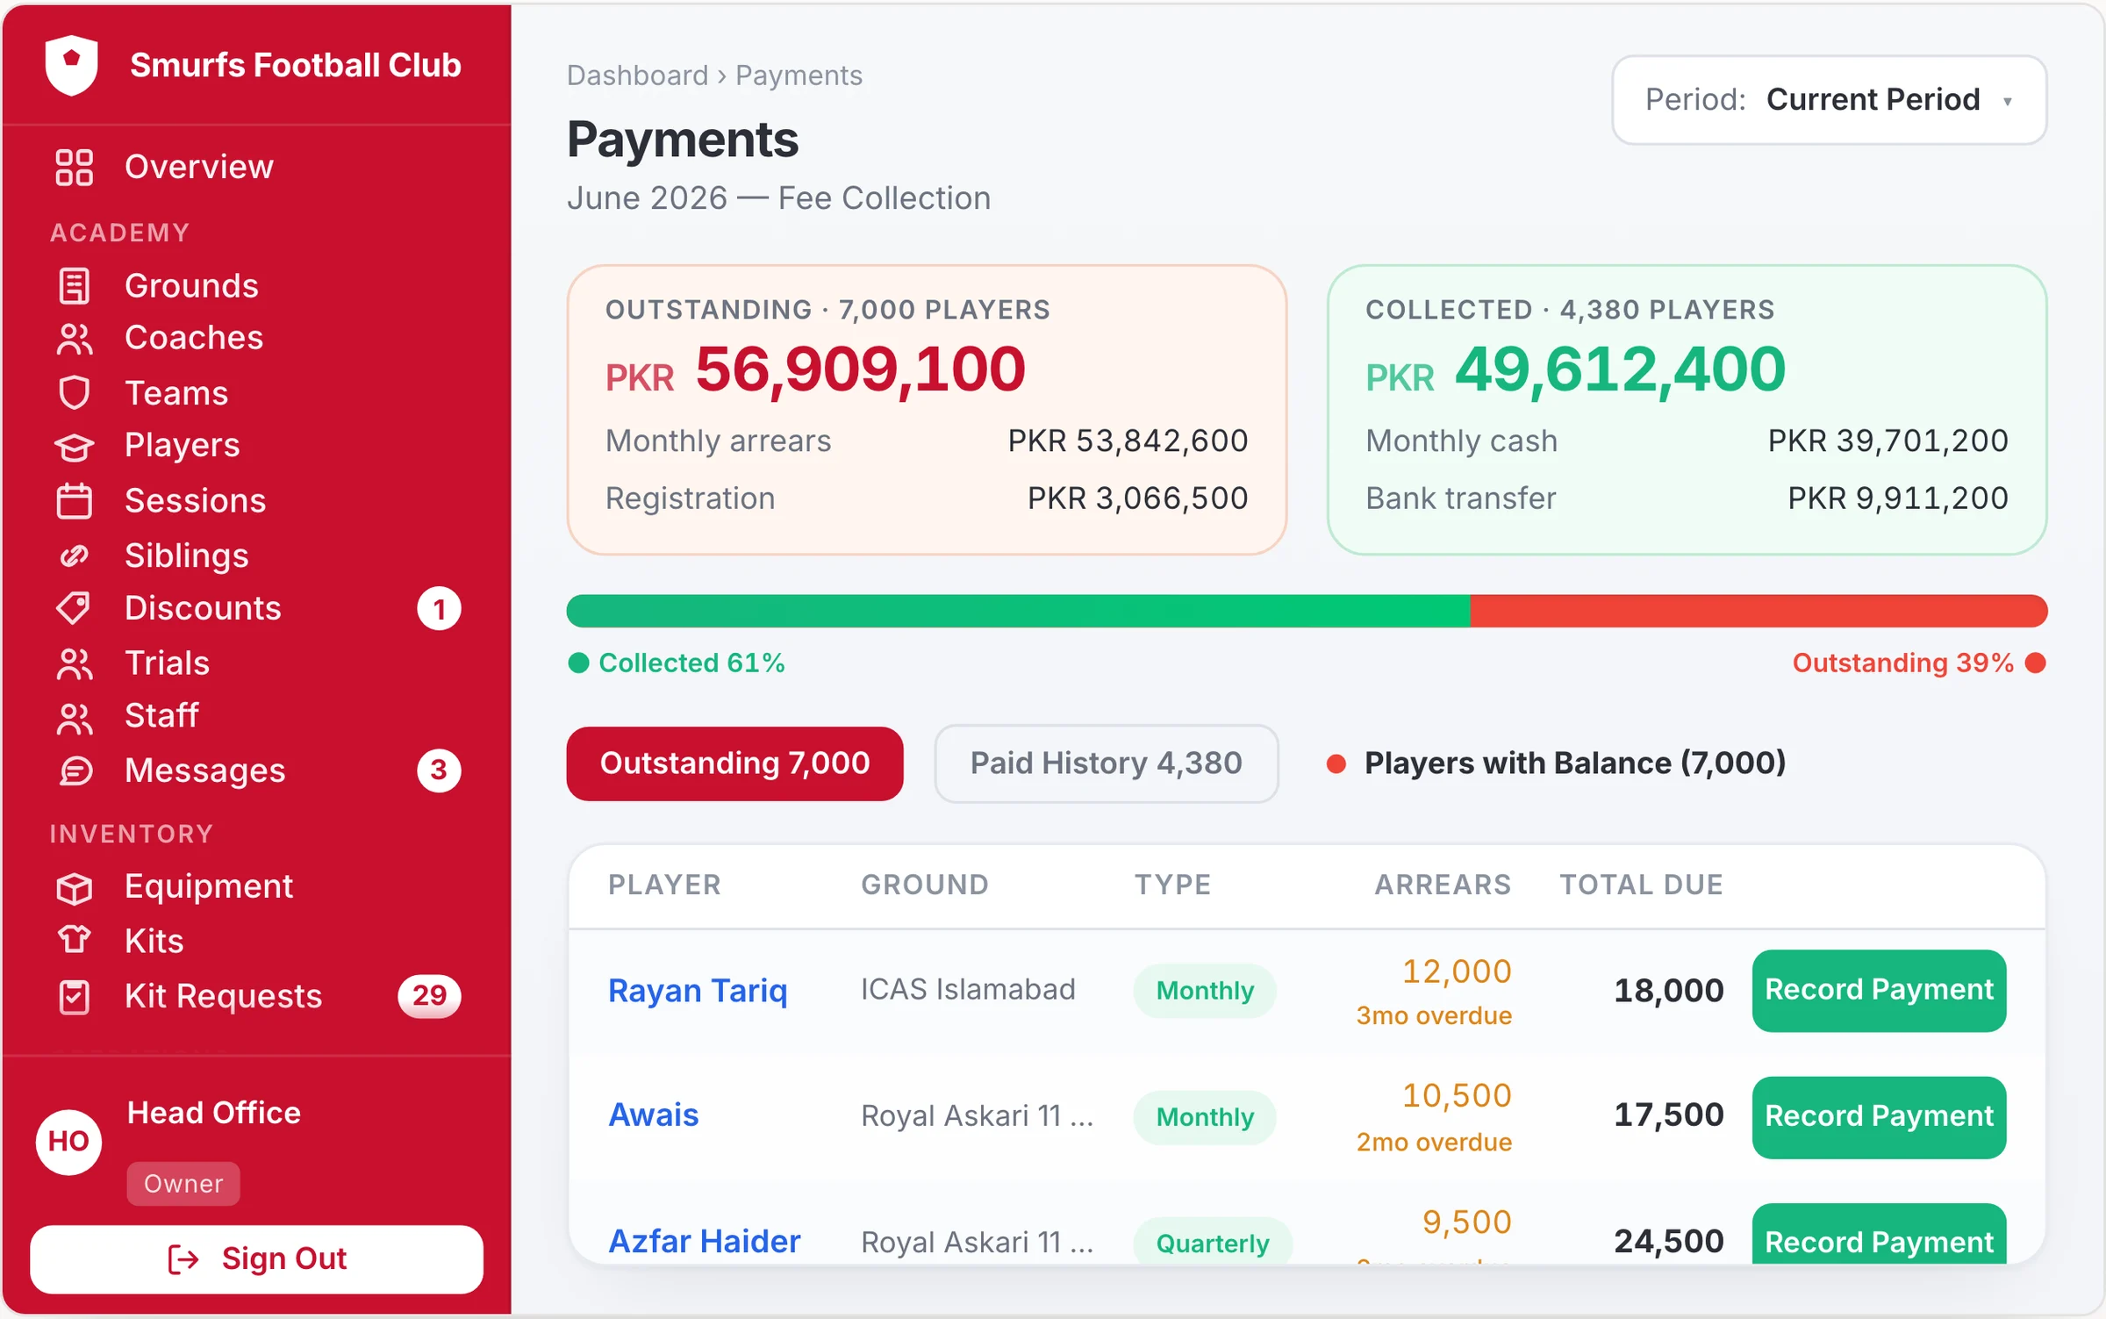Select the Siblings link icon
This screenshot has height=1319, width=2106.
coord(74,556)
